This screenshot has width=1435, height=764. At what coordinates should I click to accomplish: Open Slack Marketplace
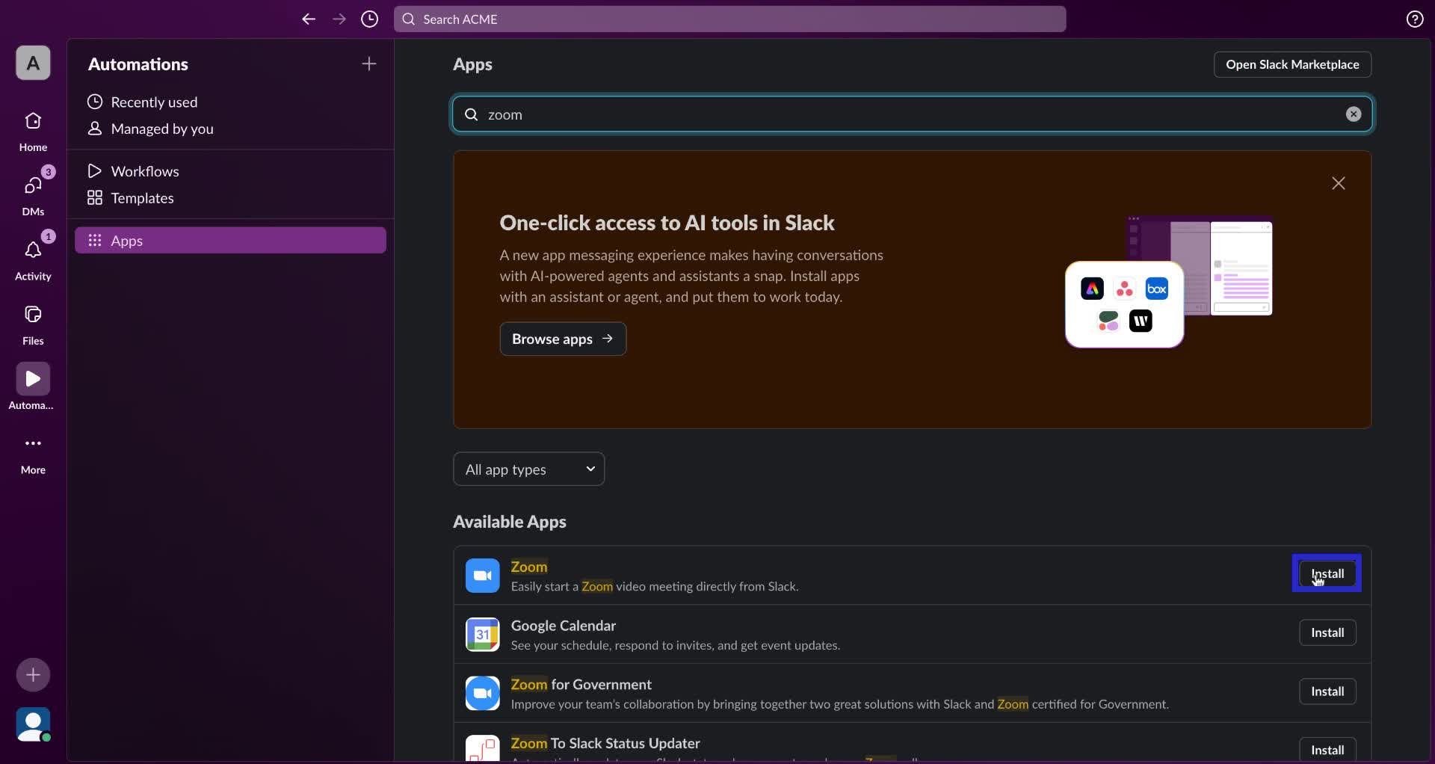[1292, 64]
